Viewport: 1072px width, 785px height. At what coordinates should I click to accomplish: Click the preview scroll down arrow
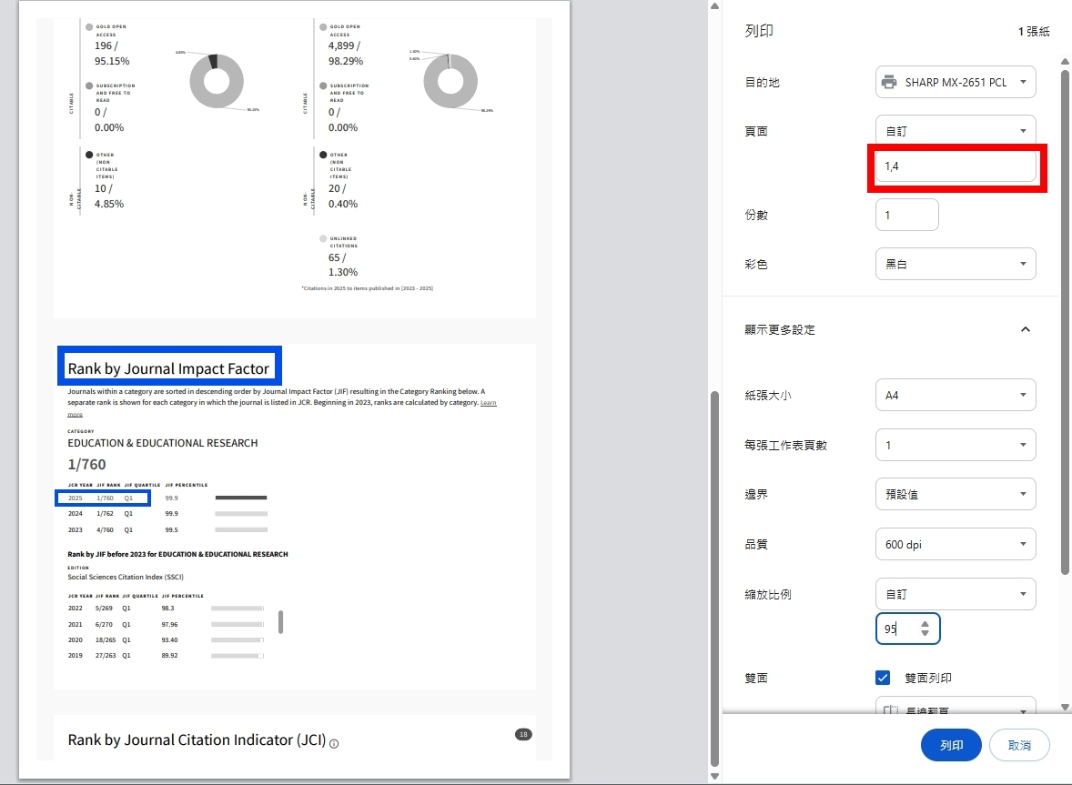pyautogui.click(x=714, y=776)
